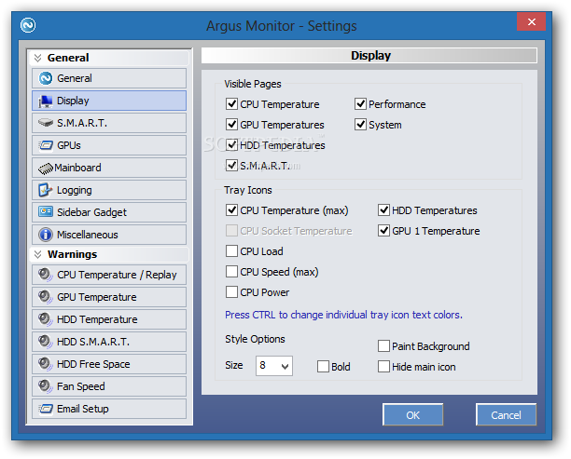Viewport: 571px width, 459px height.
Task: Open the Email Setup page
Action: (109, 409)
